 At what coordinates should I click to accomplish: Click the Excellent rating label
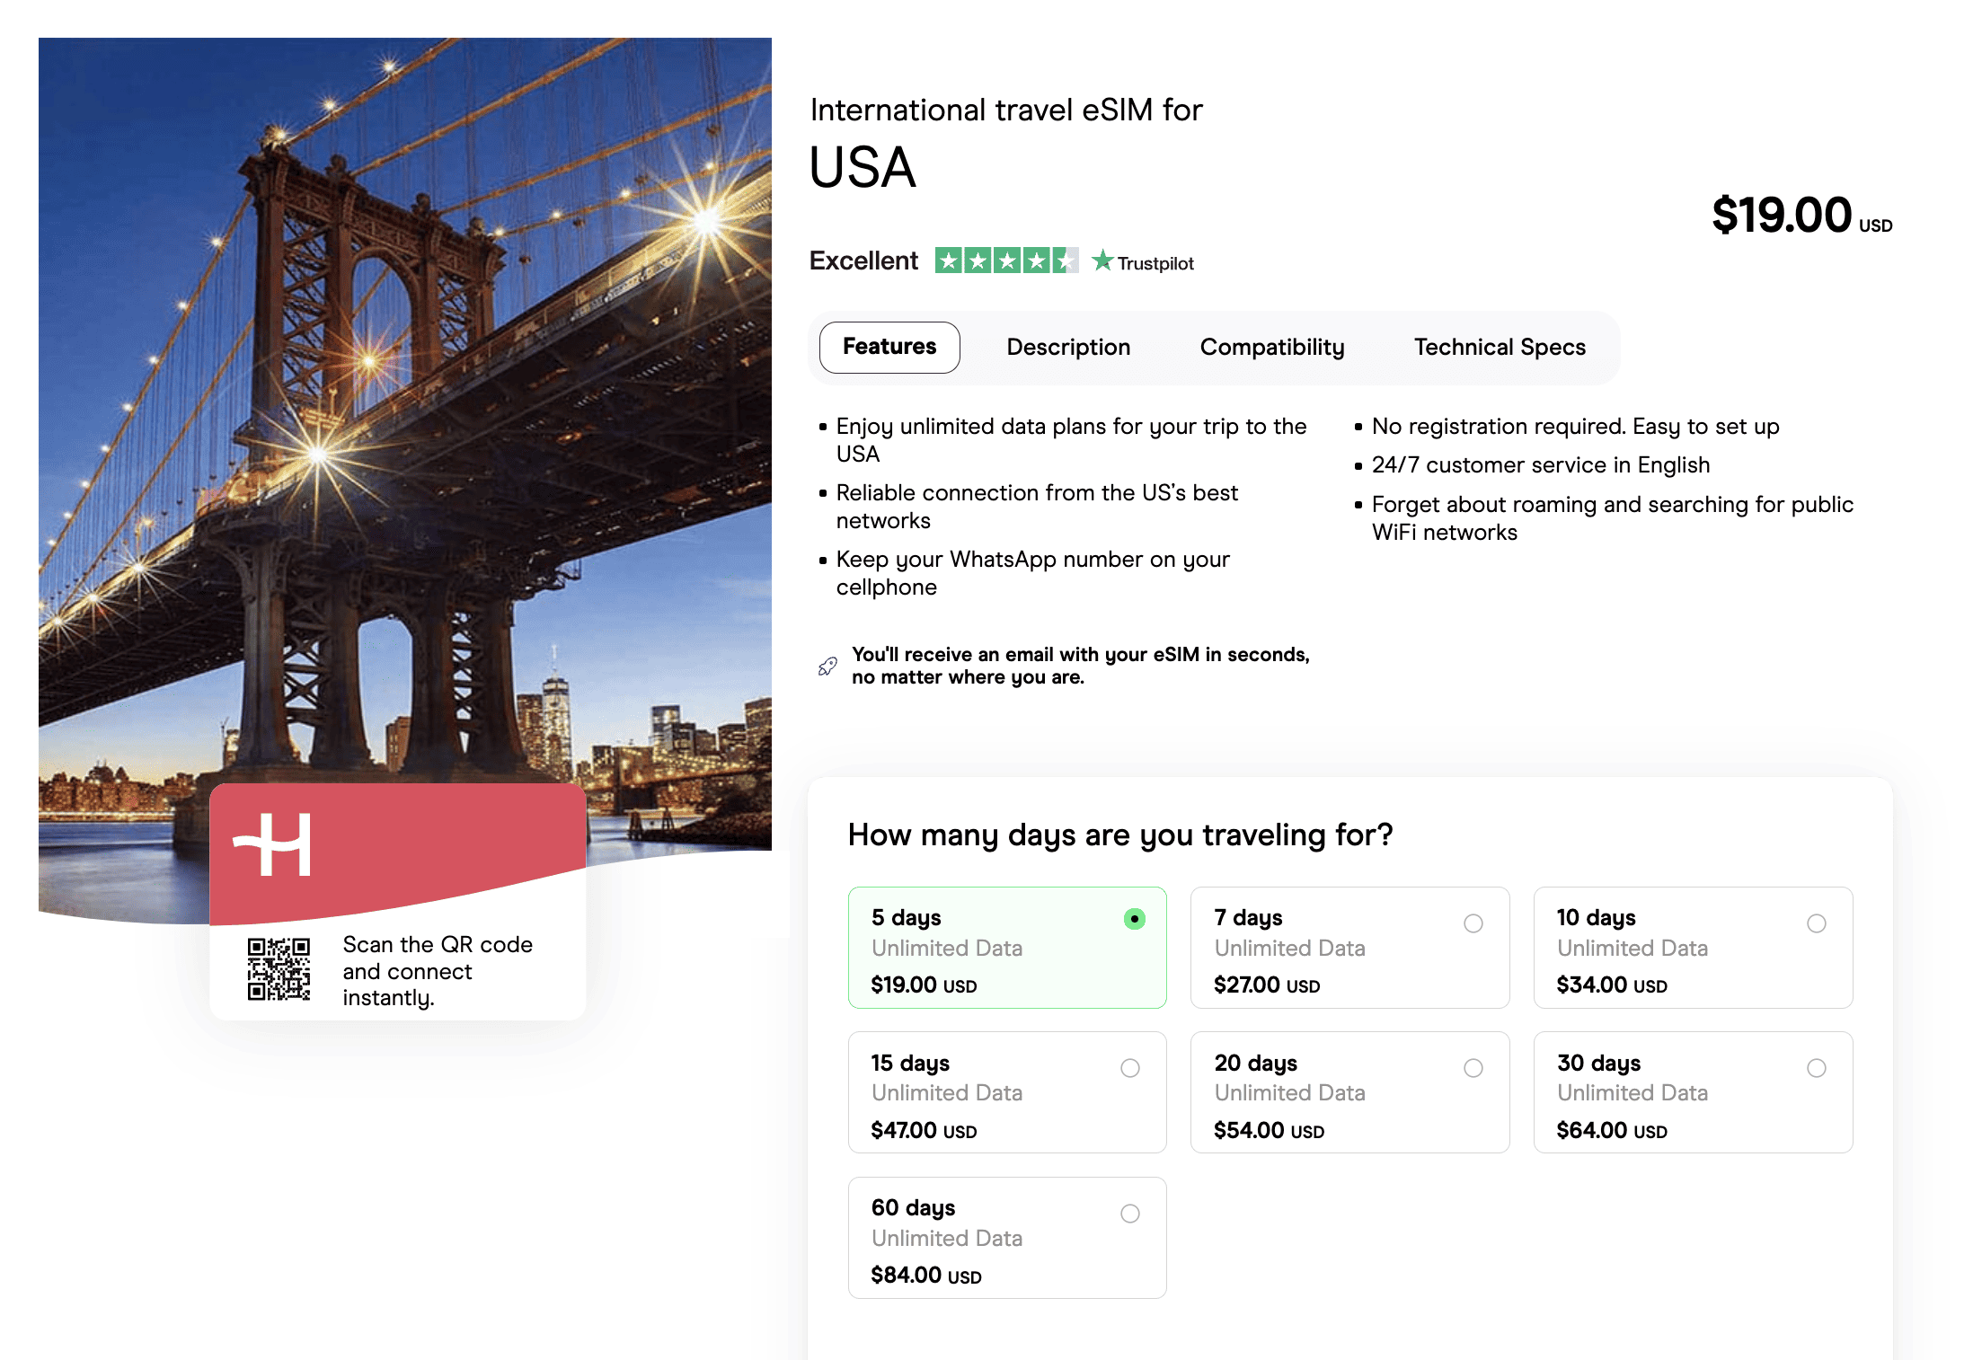(863, 261)
